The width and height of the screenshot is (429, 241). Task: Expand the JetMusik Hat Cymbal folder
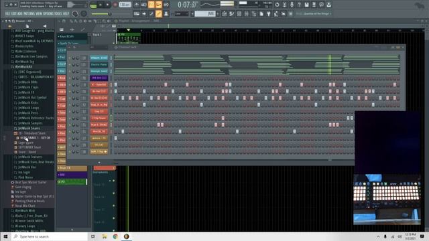click(30, 98)
